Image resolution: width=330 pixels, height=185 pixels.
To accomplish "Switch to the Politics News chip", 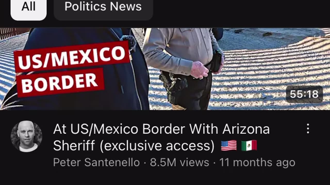I will click(x=103, y=7).
